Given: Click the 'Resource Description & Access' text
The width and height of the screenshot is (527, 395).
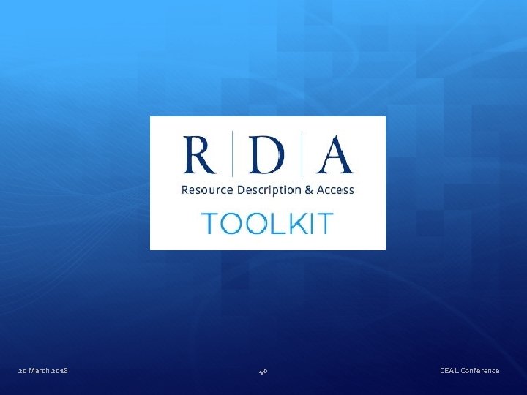Looking at the screenshot, I should (268, 190).
